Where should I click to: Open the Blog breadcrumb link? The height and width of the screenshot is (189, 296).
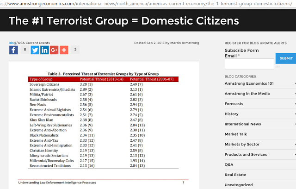point(12,43)
